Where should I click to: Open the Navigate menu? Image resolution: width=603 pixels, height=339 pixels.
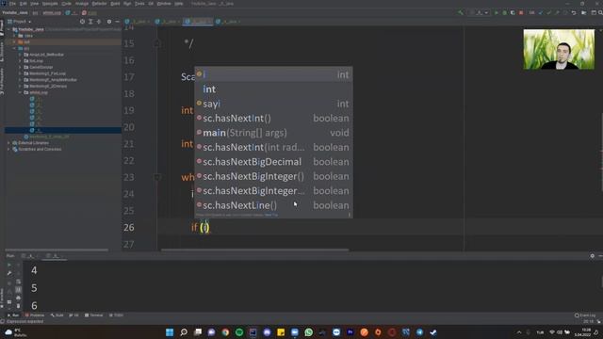(50, 4)
